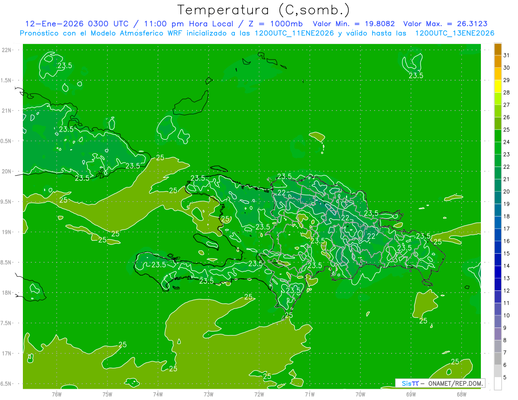Click the 18N latitude axis label
The width and height of the screenshot is (518, 400).
(7, 293)
